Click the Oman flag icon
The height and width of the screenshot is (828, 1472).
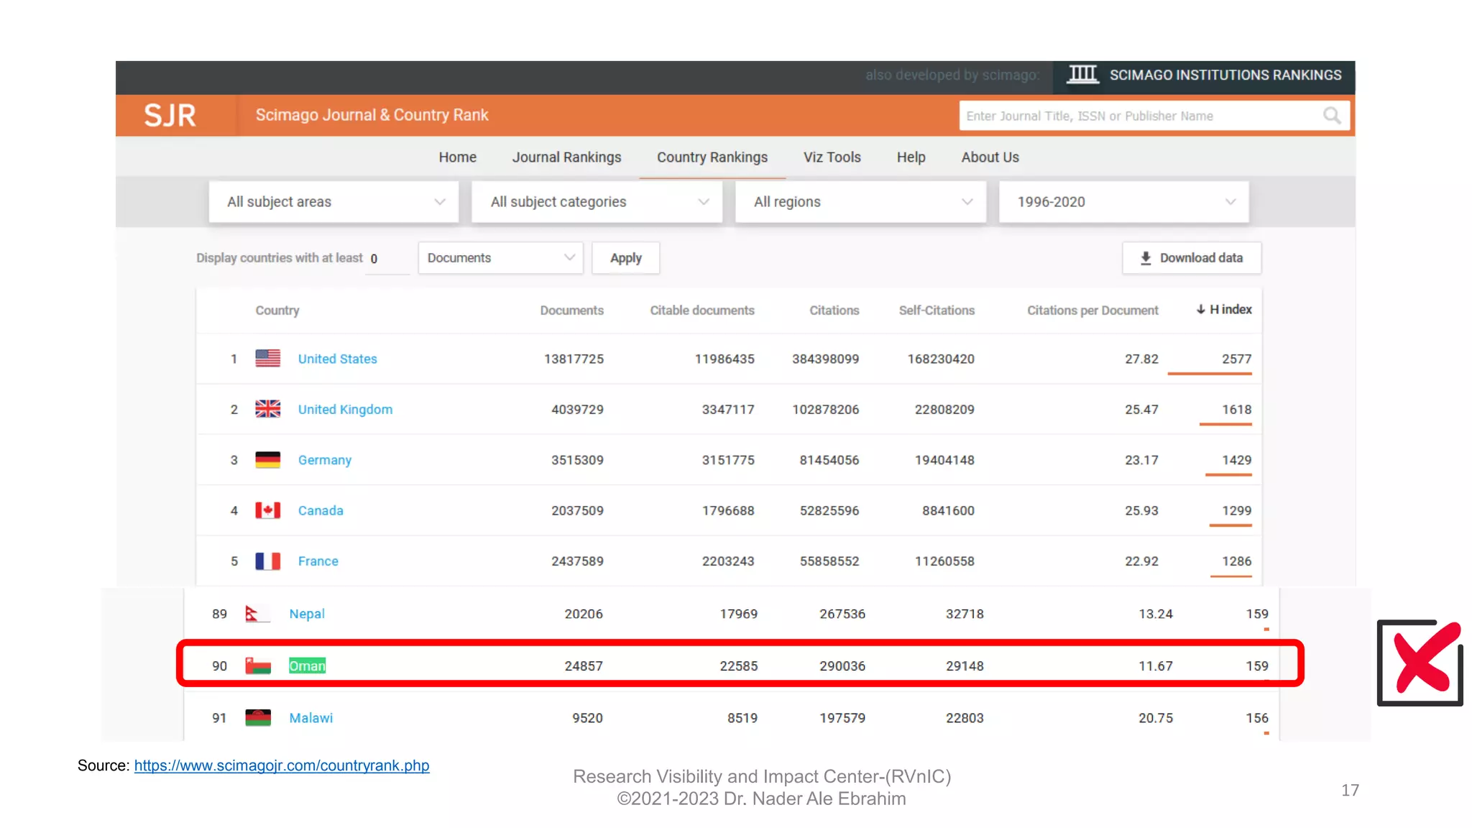click(258, 666)
